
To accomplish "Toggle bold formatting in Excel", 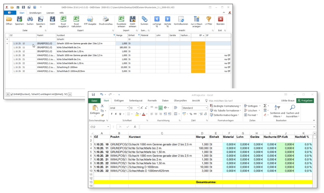I will point(112,114).
